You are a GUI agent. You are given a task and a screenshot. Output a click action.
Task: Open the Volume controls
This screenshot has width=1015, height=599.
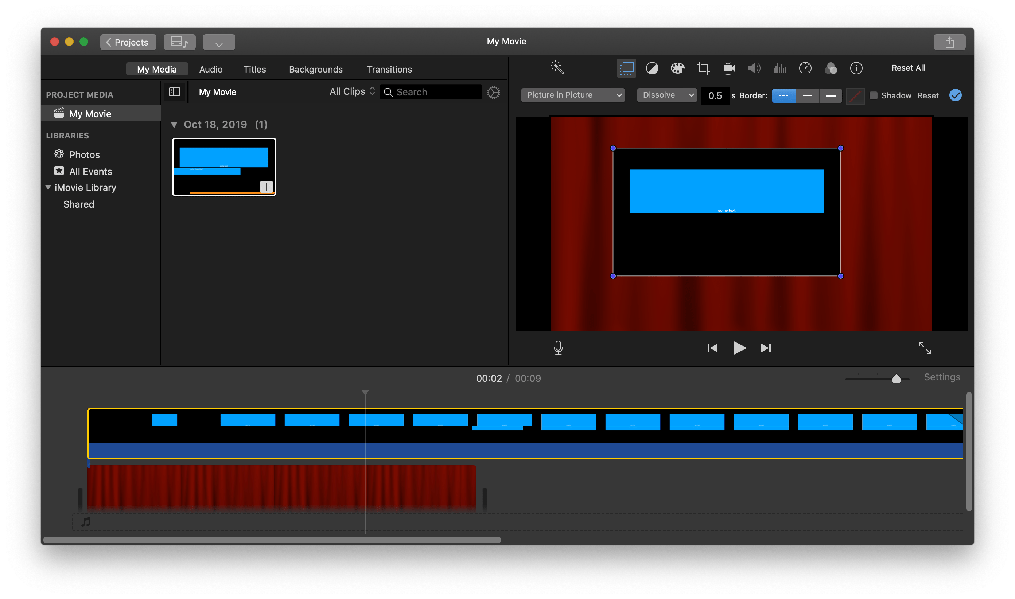pyautogui.click(x=754, y=68)
